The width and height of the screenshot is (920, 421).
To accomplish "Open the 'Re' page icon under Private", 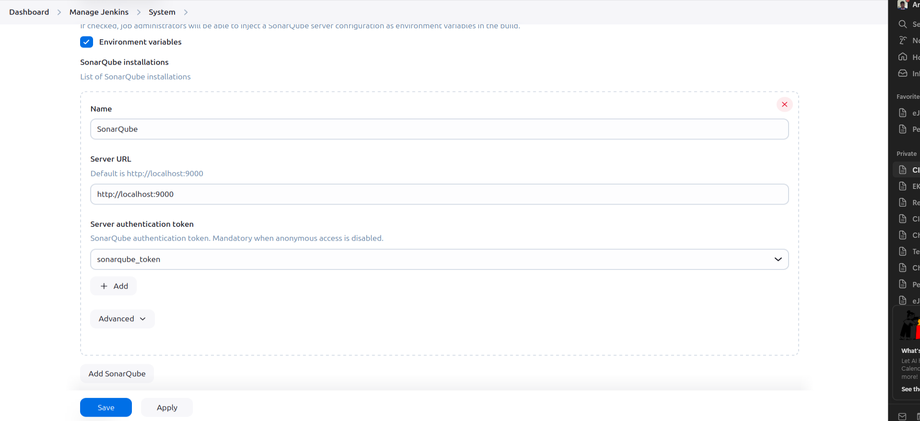I will pos(903,202).
